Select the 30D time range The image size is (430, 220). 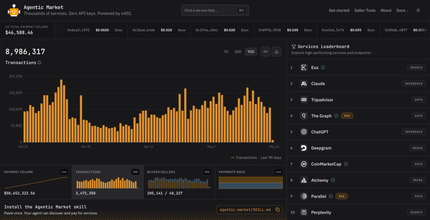point(238,52)
